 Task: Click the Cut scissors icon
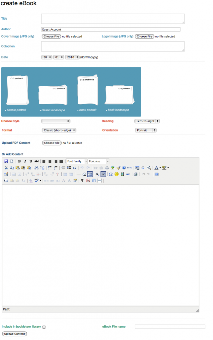coord(6,168)
